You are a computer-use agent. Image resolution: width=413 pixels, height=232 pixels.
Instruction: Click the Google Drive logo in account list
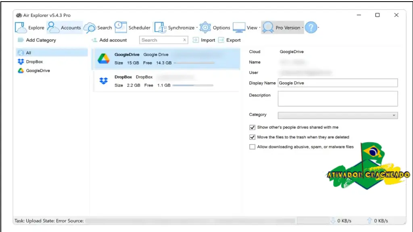pos(104,58)
